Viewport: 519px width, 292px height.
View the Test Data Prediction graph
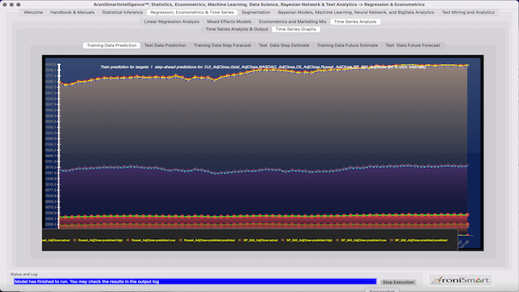pyautogui.click(x=165, y=45)
